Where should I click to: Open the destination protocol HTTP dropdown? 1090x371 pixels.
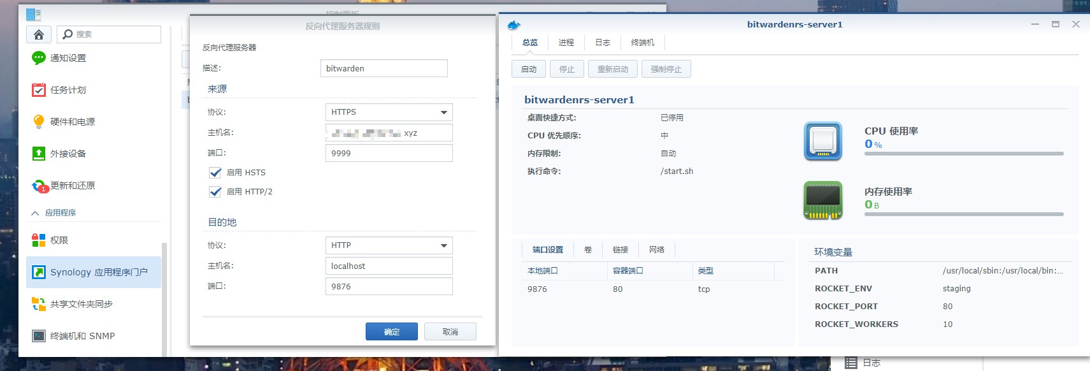click(389, 245)
